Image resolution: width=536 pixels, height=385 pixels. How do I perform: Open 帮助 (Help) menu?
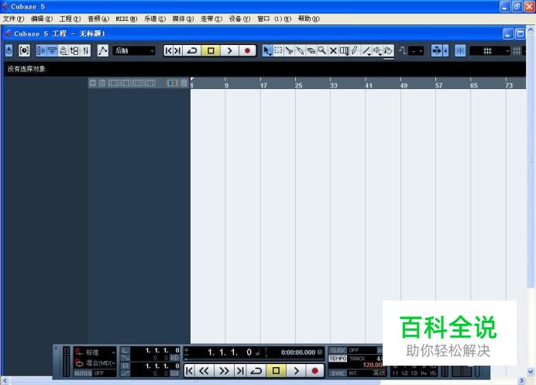pos(309,19)
